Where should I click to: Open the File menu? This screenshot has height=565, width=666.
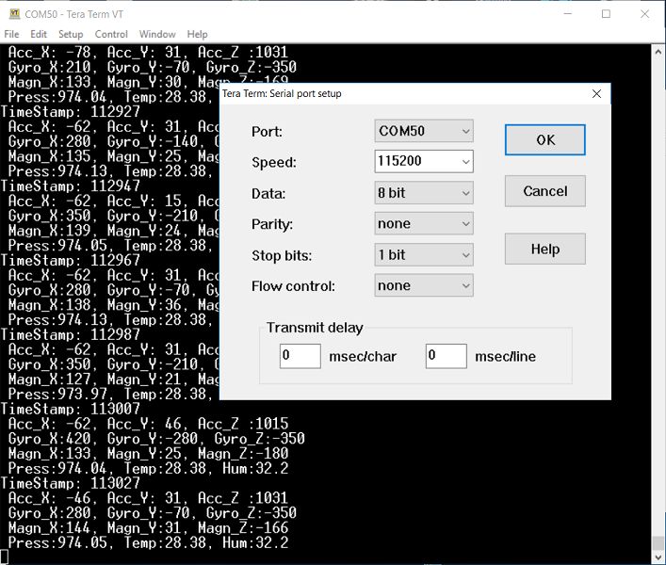click(11, 35)
